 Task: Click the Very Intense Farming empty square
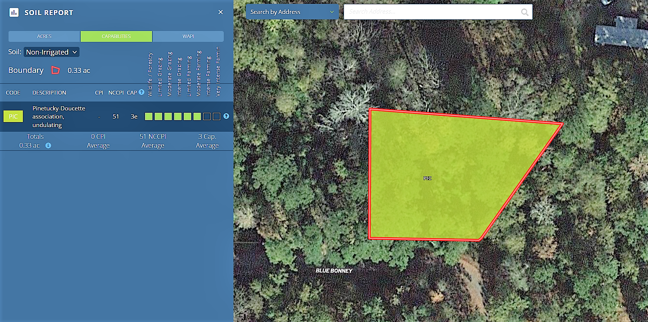click(x=217, y=117)
